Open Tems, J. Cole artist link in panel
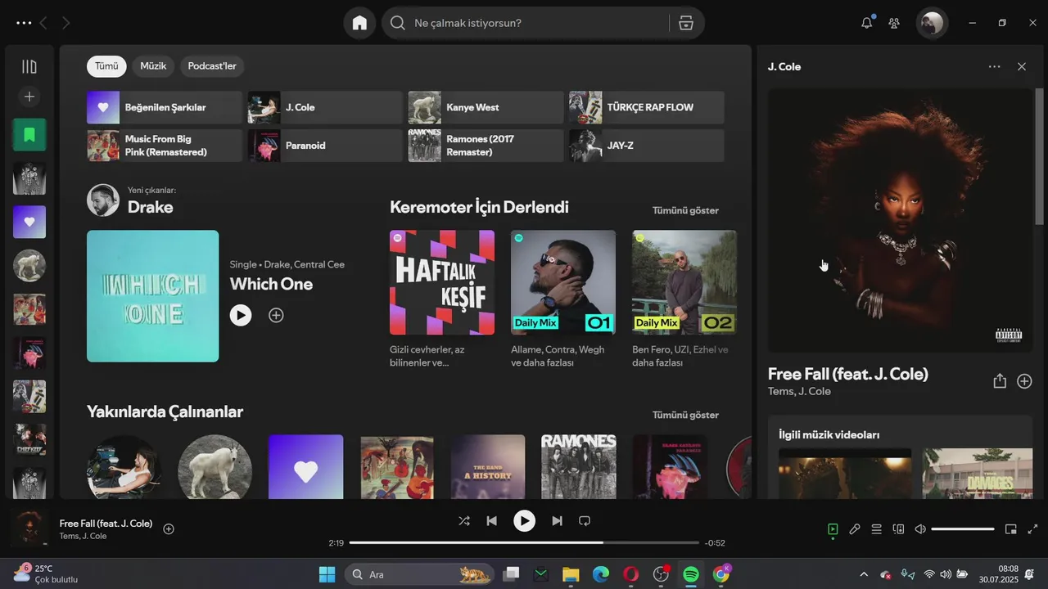1048x589 pixels. [x=799, y=391]
